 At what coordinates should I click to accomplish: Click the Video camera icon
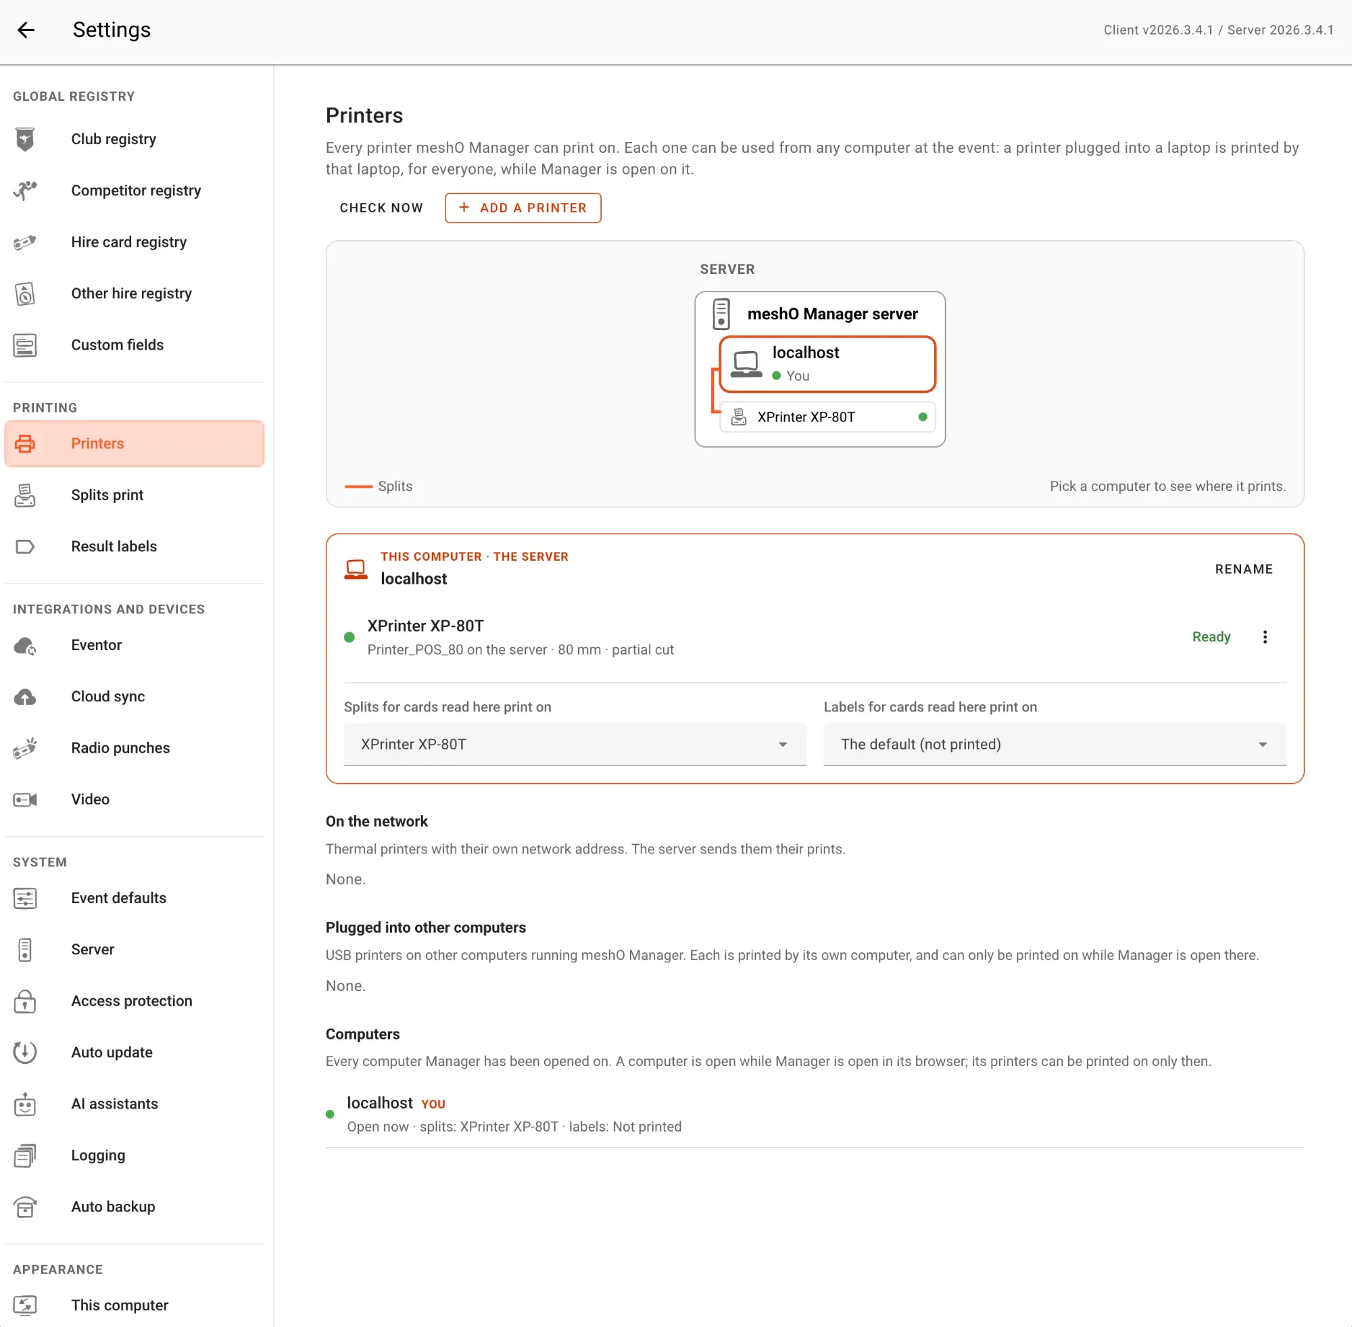click(25, 799)
